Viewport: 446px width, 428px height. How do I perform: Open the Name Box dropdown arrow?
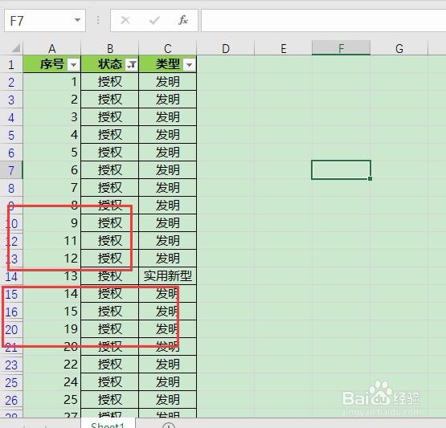coord(77,20)
